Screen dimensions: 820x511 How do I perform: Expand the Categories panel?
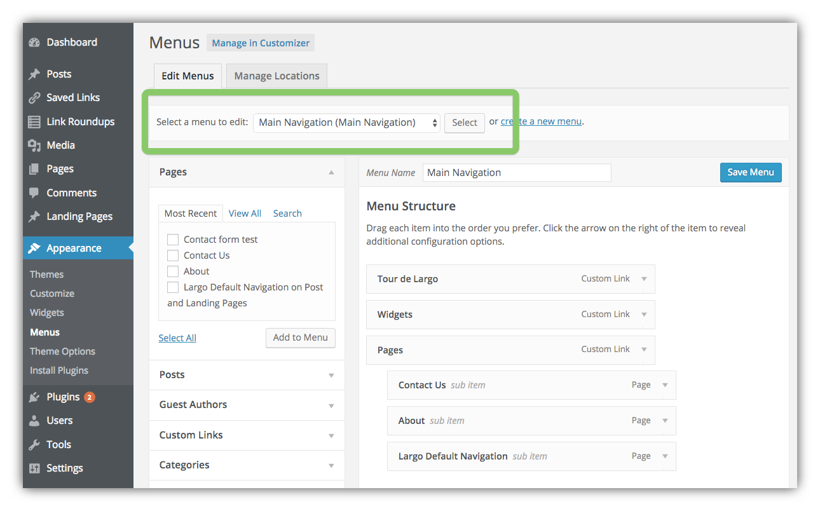point(331,466)
